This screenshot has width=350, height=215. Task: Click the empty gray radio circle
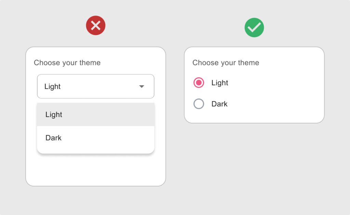point(199,104)
